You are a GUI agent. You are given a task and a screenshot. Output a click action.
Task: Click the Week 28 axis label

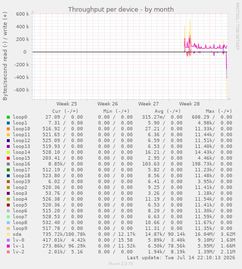(189, 104)
